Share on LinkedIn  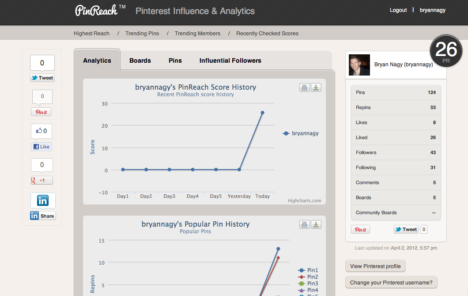click(x=43, y=216)
